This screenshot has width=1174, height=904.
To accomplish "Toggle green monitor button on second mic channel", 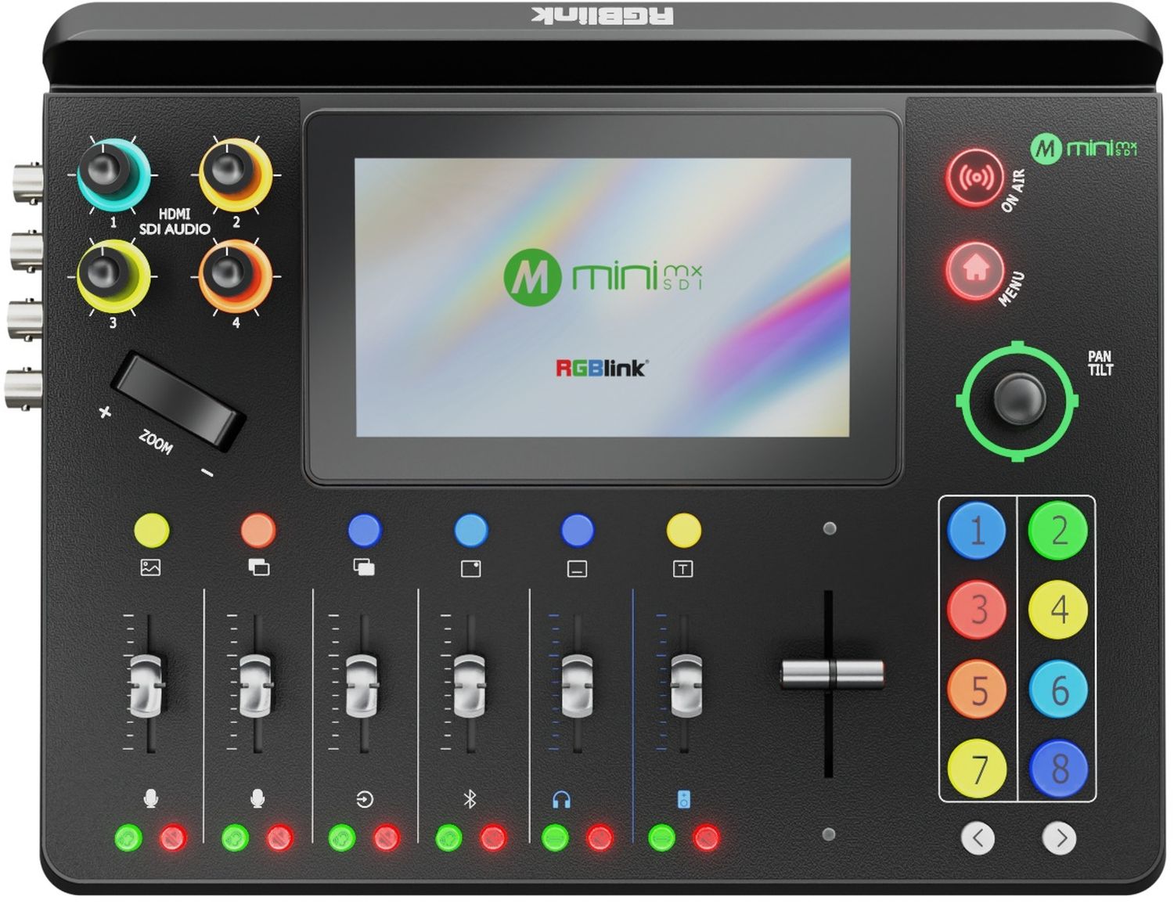I will click(235, 838).
